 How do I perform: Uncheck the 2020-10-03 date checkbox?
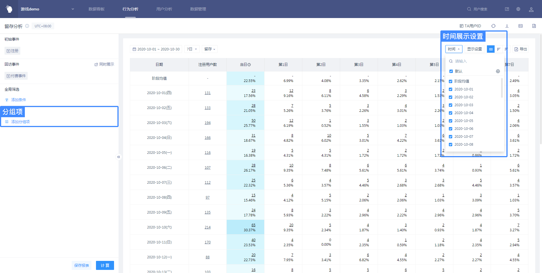(x=451, y=105)
